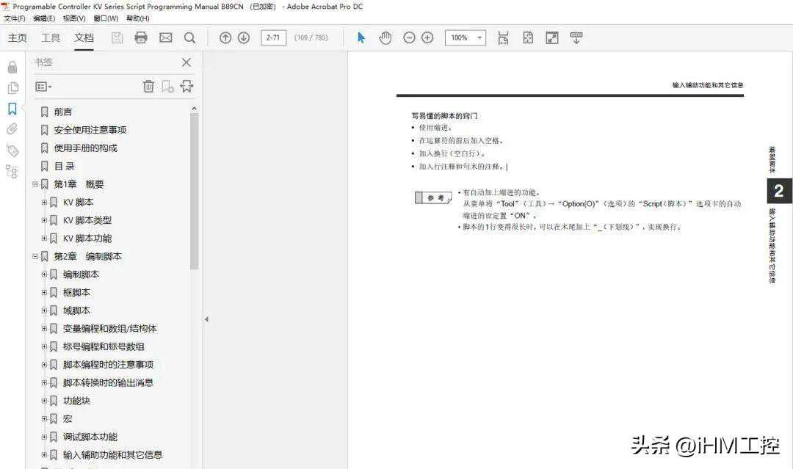Toggle the page thumbnails sidebar icon
The image size is (793, 469).
pyautogui.click(x=12, y=88)
